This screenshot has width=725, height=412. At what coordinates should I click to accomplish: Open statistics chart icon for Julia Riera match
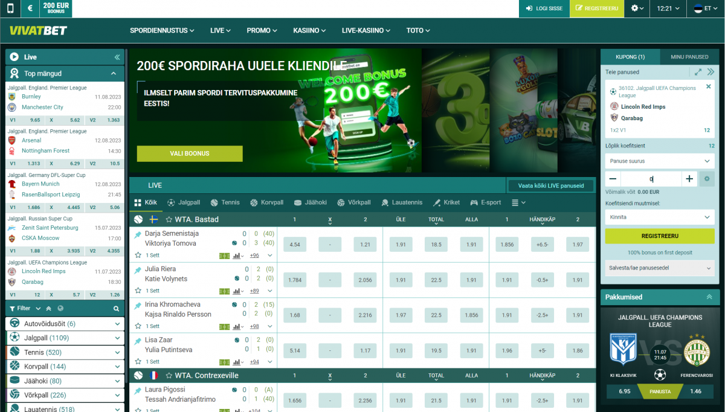(x=236, y=291)
